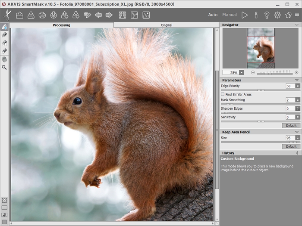Click the bottom gray square view icon
Image resolution: width=302 pixels, height=226 pixels.
[4, 222]
